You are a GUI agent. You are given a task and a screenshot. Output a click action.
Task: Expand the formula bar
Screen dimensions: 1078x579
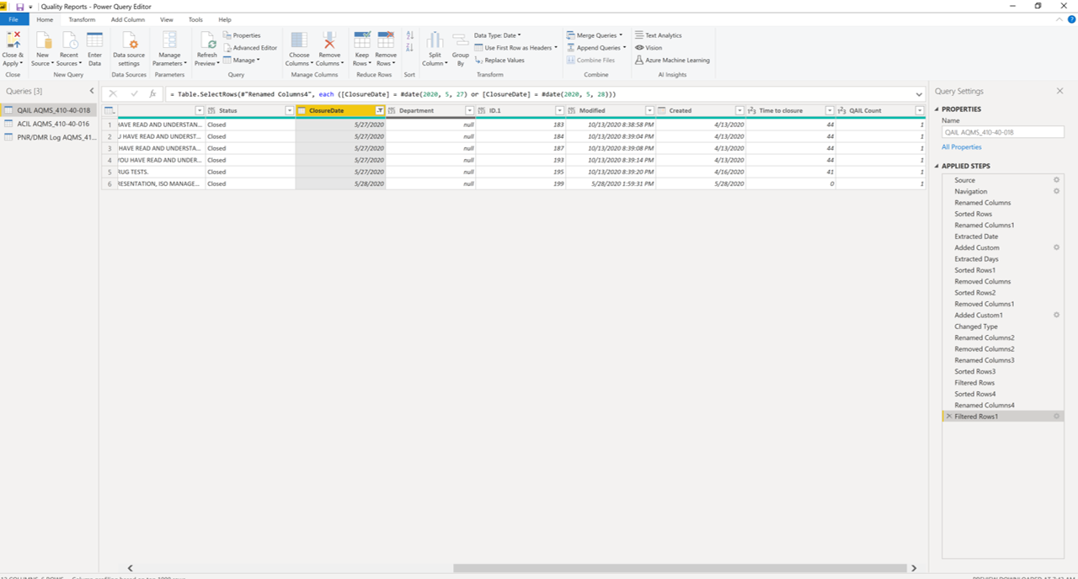coord(918,94)
